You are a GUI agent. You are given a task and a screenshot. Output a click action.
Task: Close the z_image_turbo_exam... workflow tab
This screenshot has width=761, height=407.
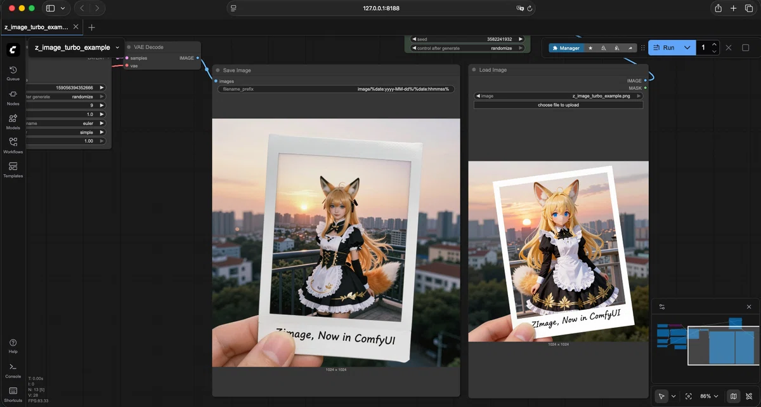76,27
